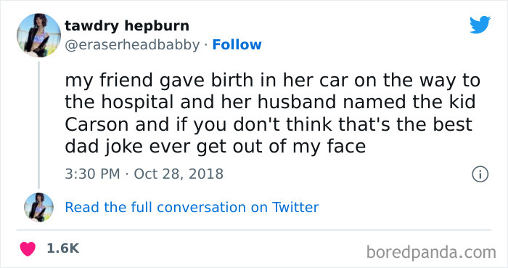Screen dimensions: 508x268
Task: Click the 3:30 PM timestamp
Action: [x=92, y=174]
